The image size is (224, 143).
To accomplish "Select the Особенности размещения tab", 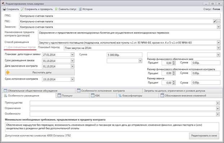I will [29, 95].
